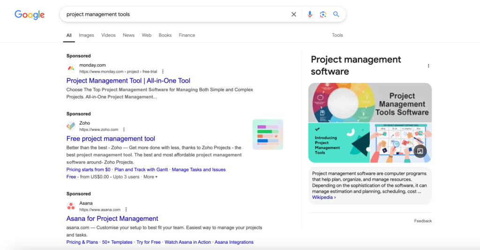Open Asana for Project Management link

[112, 219]
